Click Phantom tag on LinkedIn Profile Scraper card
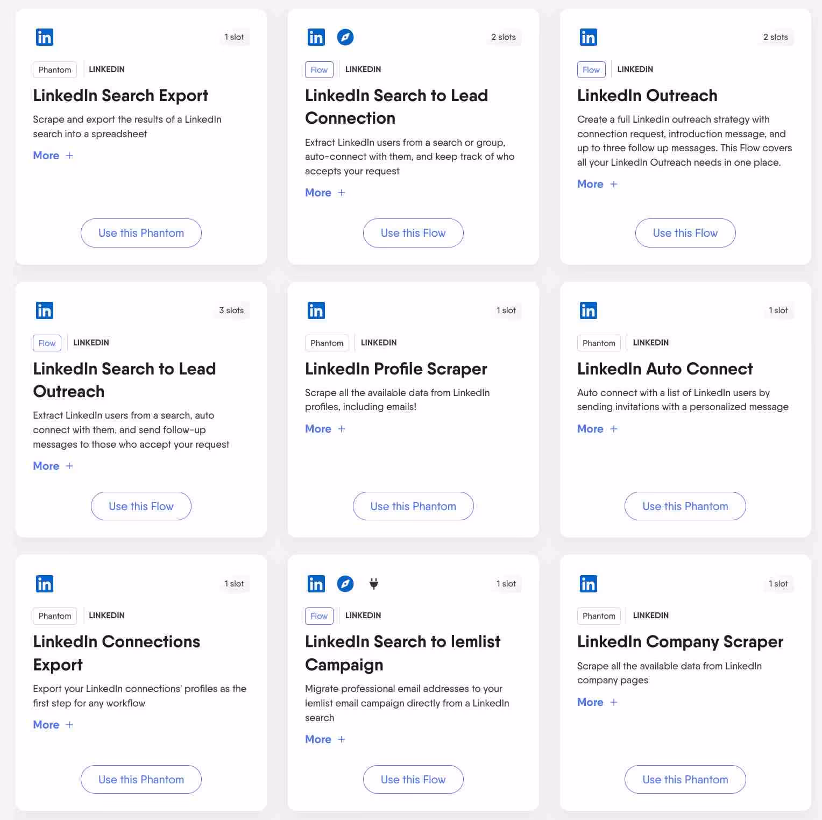Screen dimensions: 822x820 (x=327, y=343)
